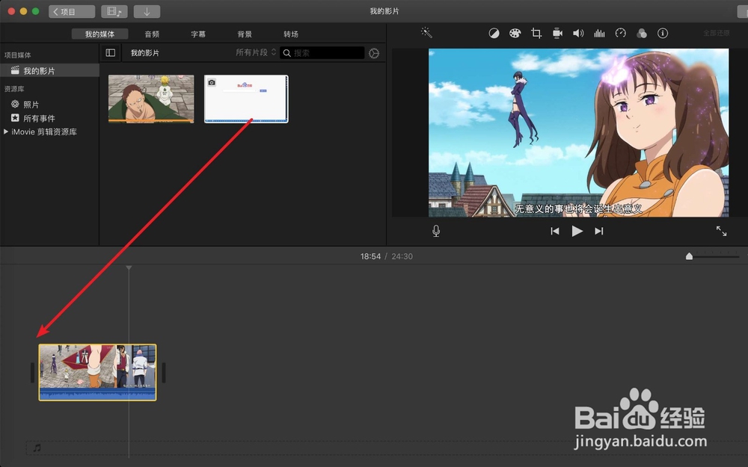
Task: Click the viewer preview image
Action: point(578,132)
